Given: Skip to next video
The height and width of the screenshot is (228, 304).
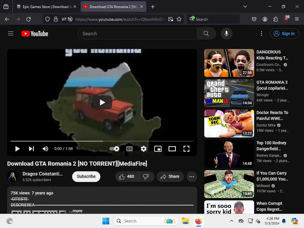Looking at the screenshot, I should pos(31,149).
